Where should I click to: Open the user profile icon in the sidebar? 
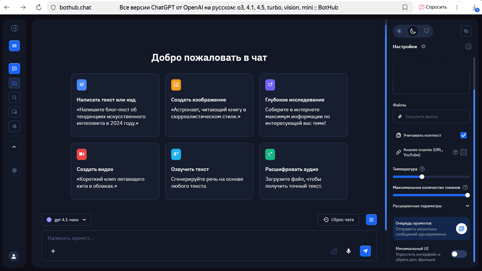14,256
